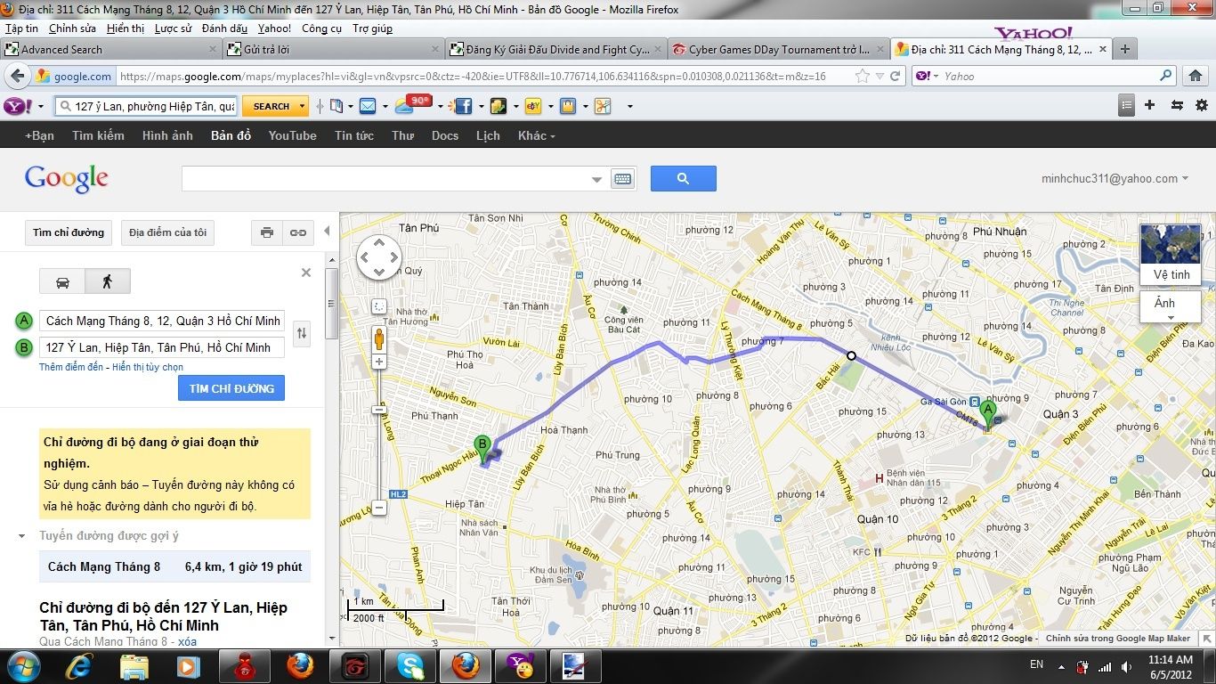Click blue TÌM CHỈ ĐƯỜNG button
The image size is (1216, 684).
(231, 388)
